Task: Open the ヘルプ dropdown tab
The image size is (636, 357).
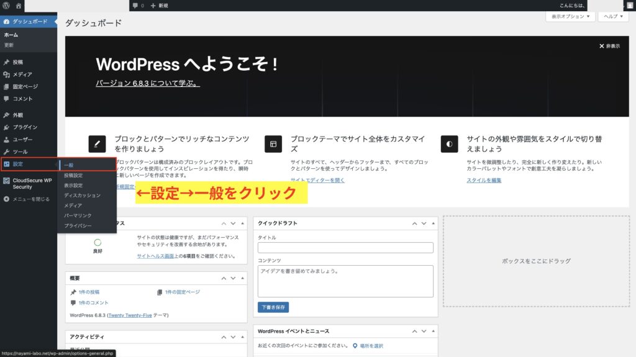Action: (613, 17)
